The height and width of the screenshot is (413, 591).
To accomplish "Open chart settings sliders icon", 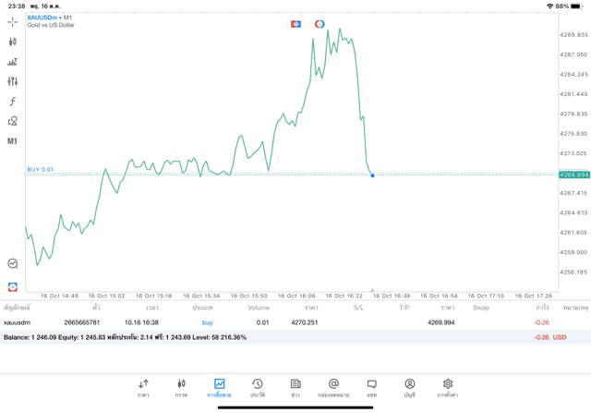I will point(12,81).
